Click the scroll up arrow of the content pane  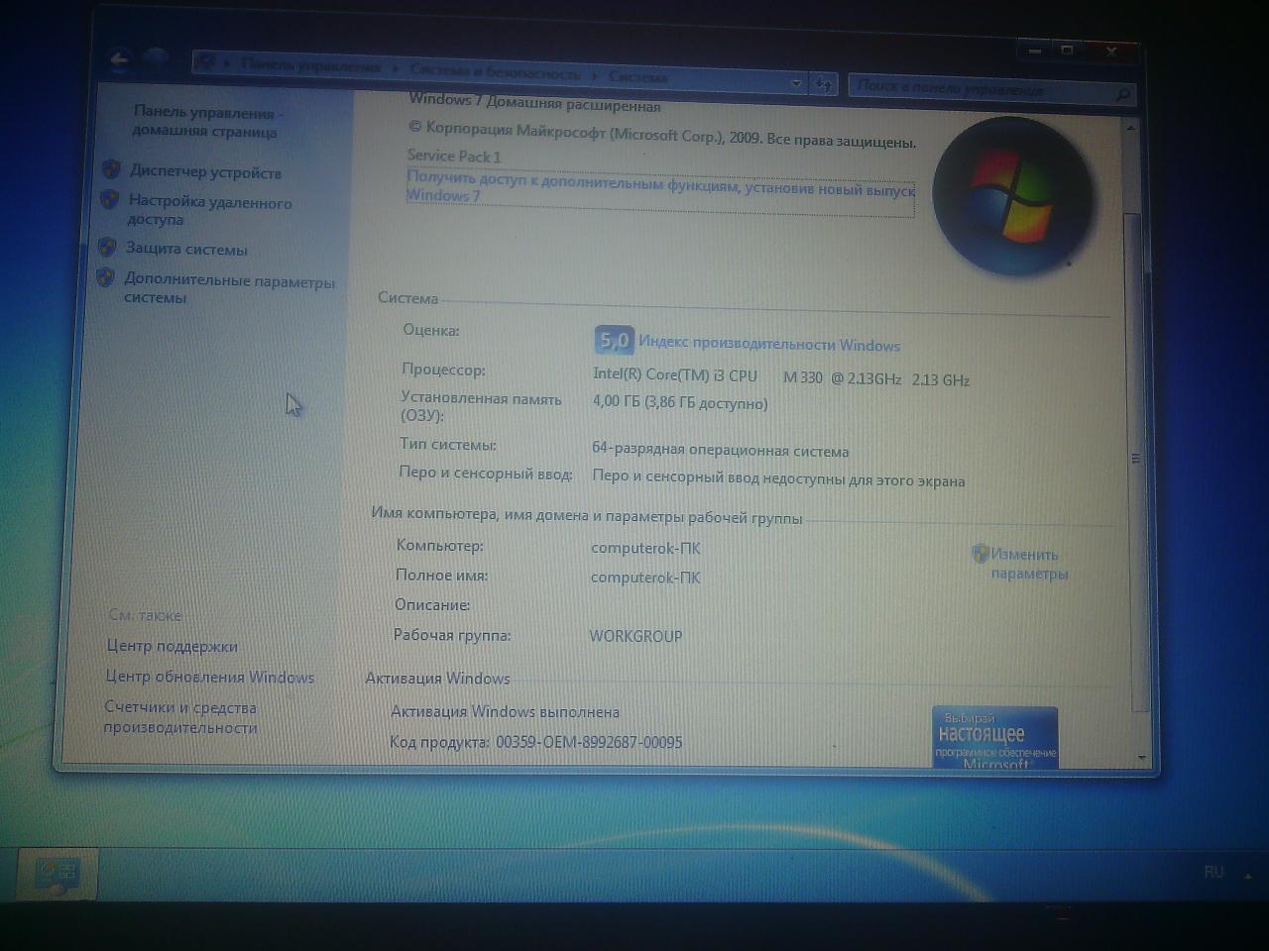(x=1130, y=127)
